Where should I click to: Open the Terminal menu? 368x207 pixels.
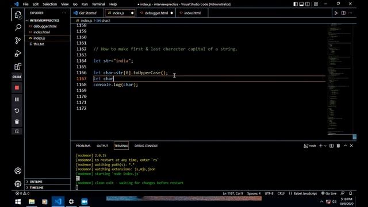point(98,4)
